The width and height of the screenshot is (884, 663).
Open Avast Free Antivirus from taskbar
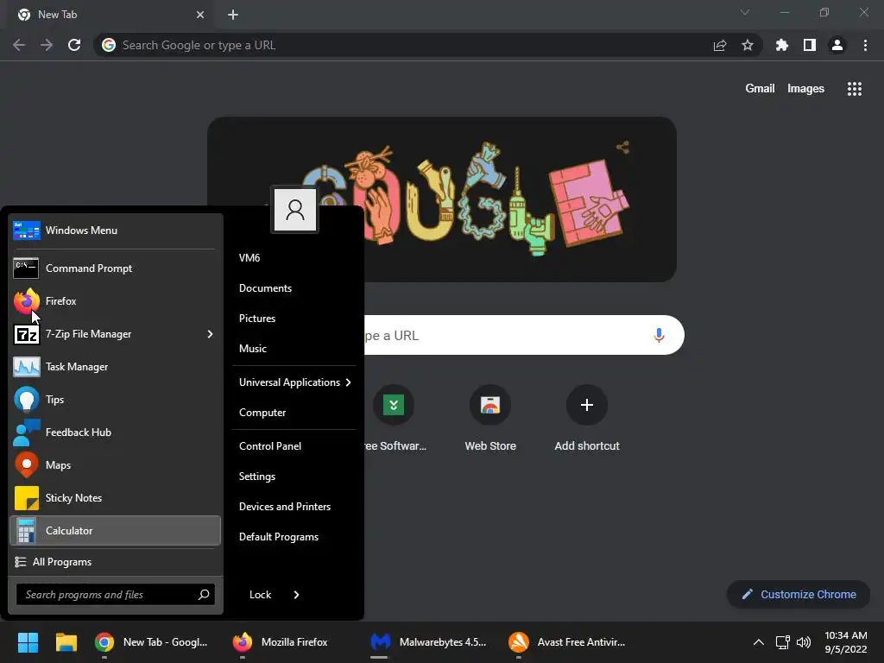pyautogui.click(x=566, y=642)
